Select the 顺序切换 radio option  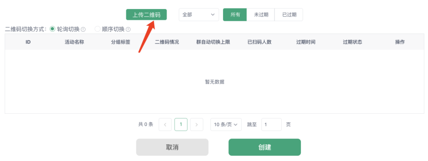tap(97, 29)
